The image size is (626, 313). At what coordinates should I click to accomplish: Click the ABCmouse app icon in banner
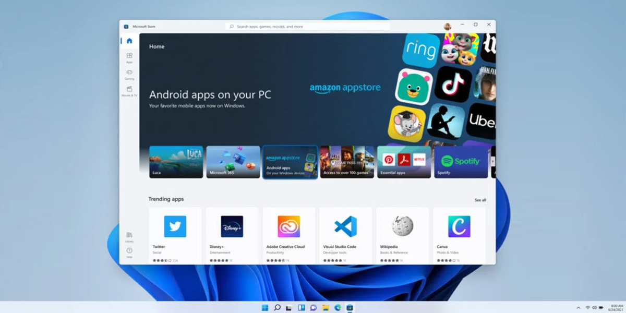point(407,124)
